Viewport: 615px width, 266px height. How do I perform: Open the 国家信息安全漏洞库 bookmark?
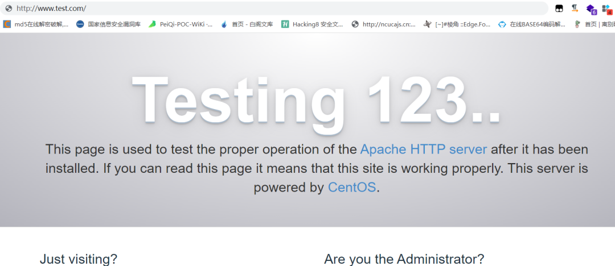(x=108, y=24)
